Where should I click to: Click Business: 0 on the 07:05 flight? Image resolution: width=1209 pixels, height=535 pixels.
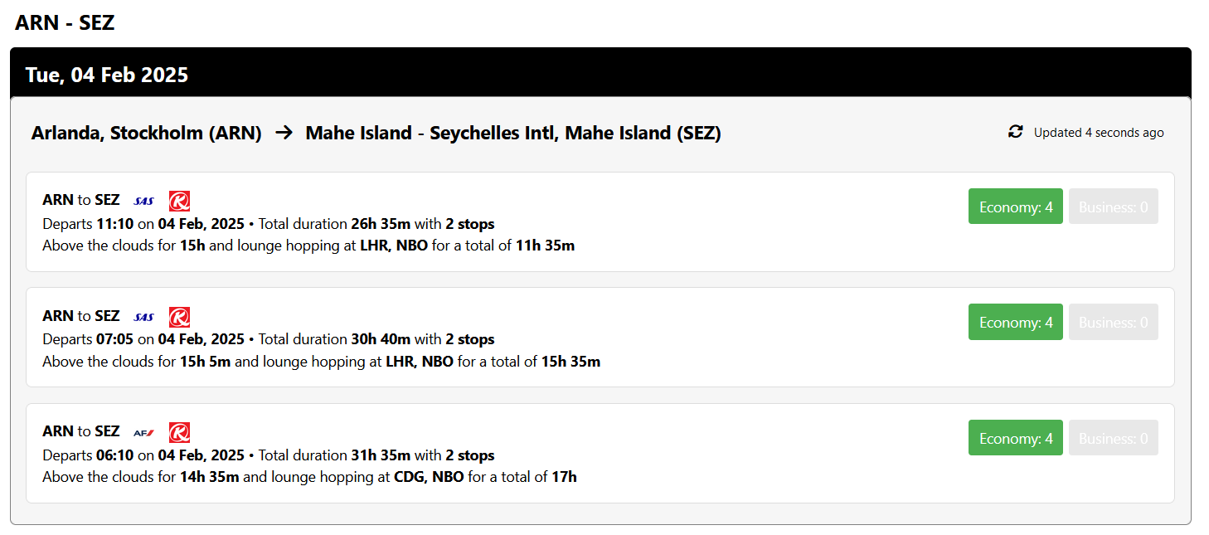point(1113,322)
